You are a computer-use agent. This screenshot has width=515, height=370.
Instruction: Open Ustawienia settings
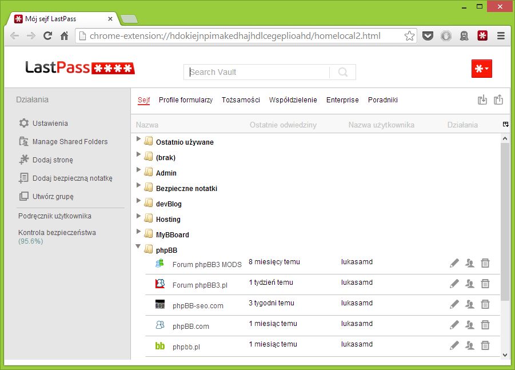coord(43,123)
